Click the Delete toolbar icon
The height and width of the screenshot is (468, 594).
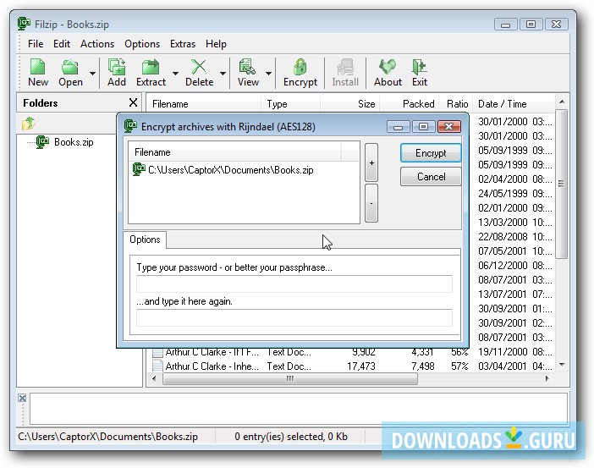[199, 73]
